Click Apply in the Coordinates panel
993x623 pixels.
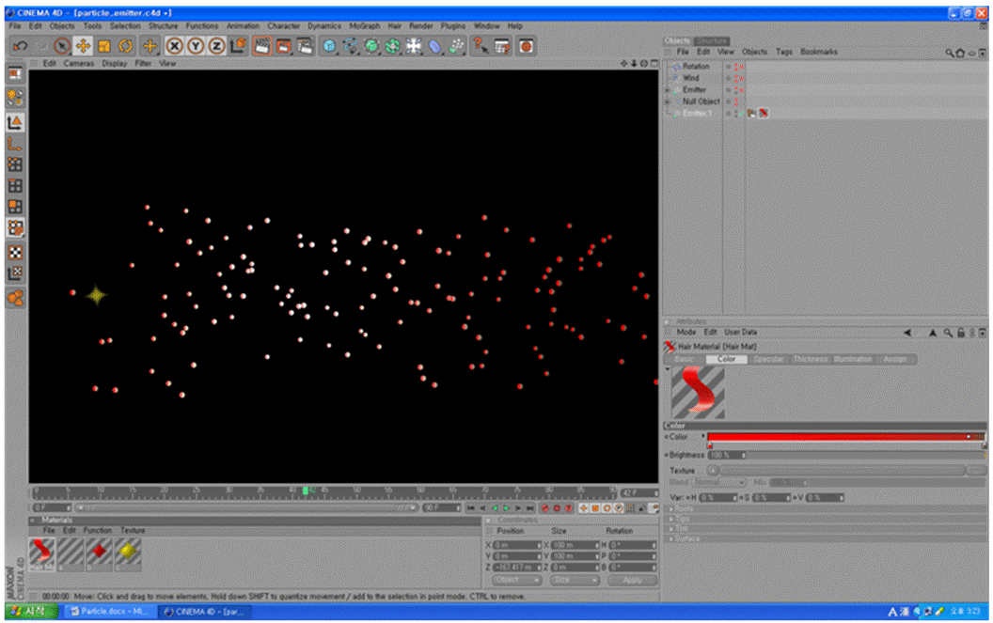[632, 580]
